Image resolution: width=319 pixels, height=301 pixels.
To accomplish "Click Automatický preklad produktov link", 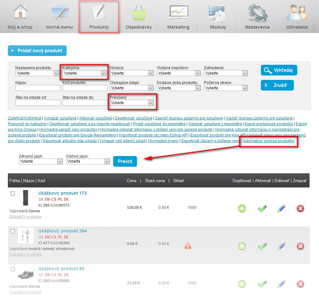I will pos(269,141).
